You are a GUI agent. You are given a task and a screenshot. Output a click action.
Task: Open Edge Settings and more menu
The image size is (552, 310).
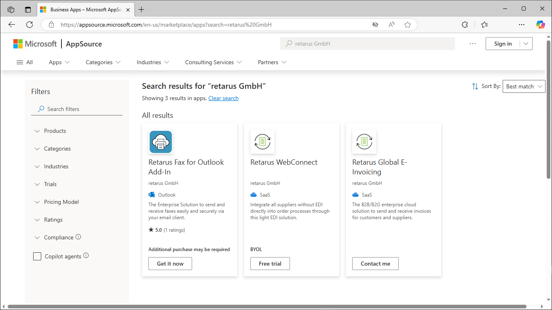pos(522,25)
